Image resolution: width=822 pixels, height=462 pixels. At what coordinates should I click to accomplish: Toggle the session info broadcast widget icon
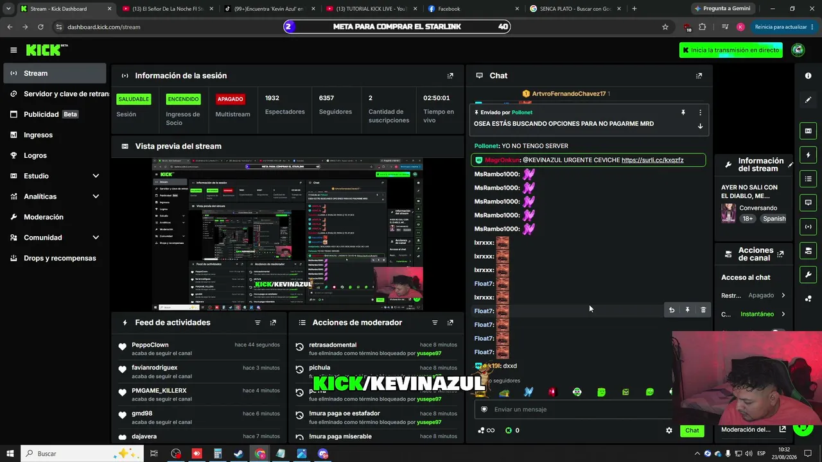point(808,227)
